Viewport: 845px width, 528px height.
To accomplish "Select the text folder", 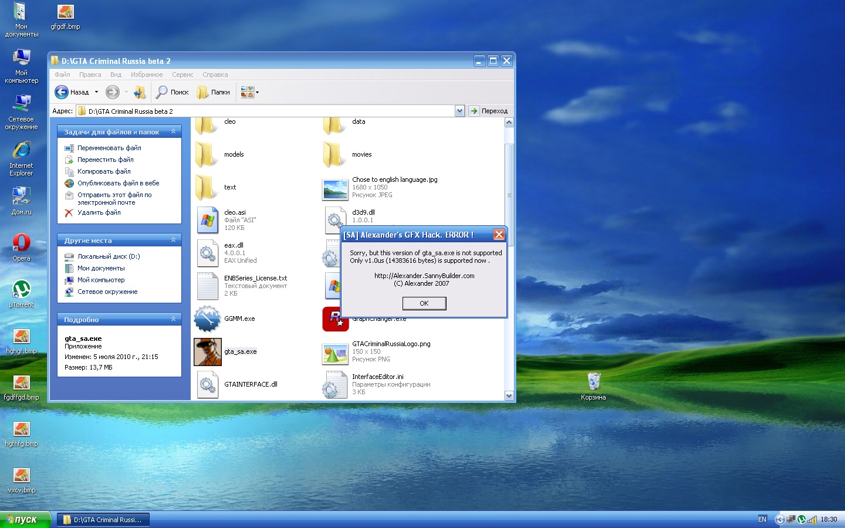I will [207, 187].
